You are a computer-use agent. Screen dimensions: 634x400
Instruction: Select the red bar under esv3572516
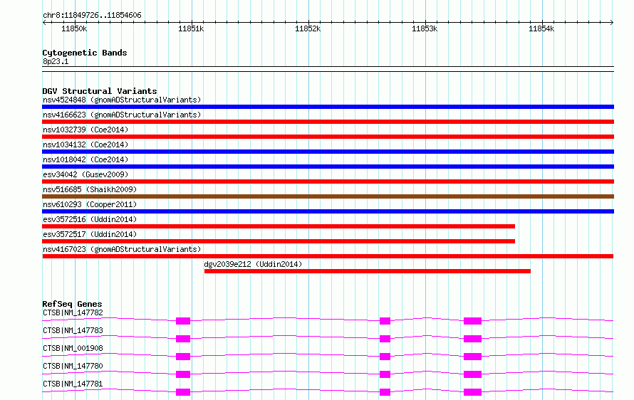point(279,226)
